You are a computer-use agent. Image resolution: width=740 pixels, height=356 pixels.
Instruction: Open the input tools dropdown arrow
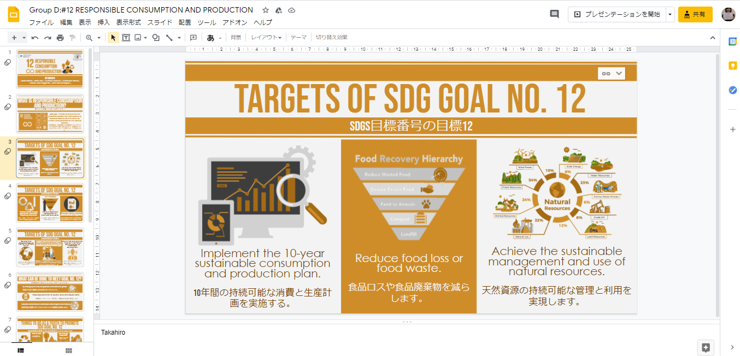click(x=220, y=38)
